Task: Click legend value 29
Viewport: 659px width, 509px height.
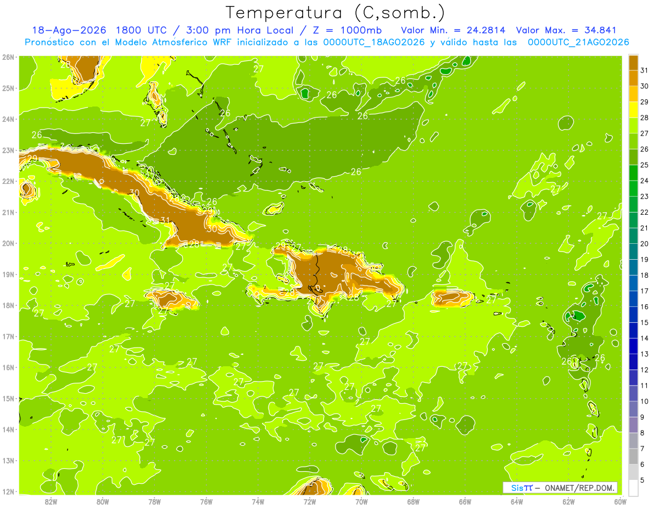Action: tap(644, 102)
